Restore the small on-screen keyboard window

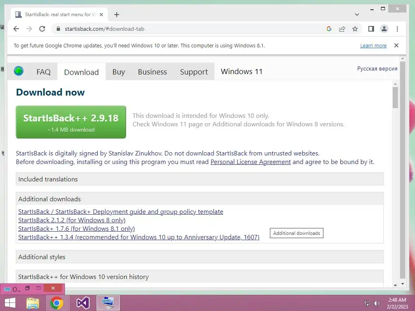click(x=28, y=288)
